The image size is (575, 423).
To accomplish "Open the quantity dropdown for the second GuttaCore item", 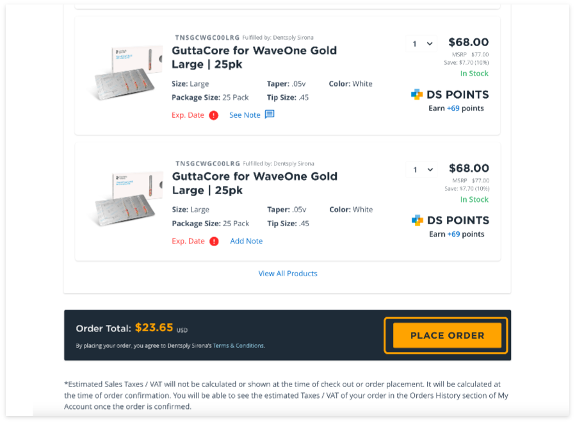I will tap(423, 169).
